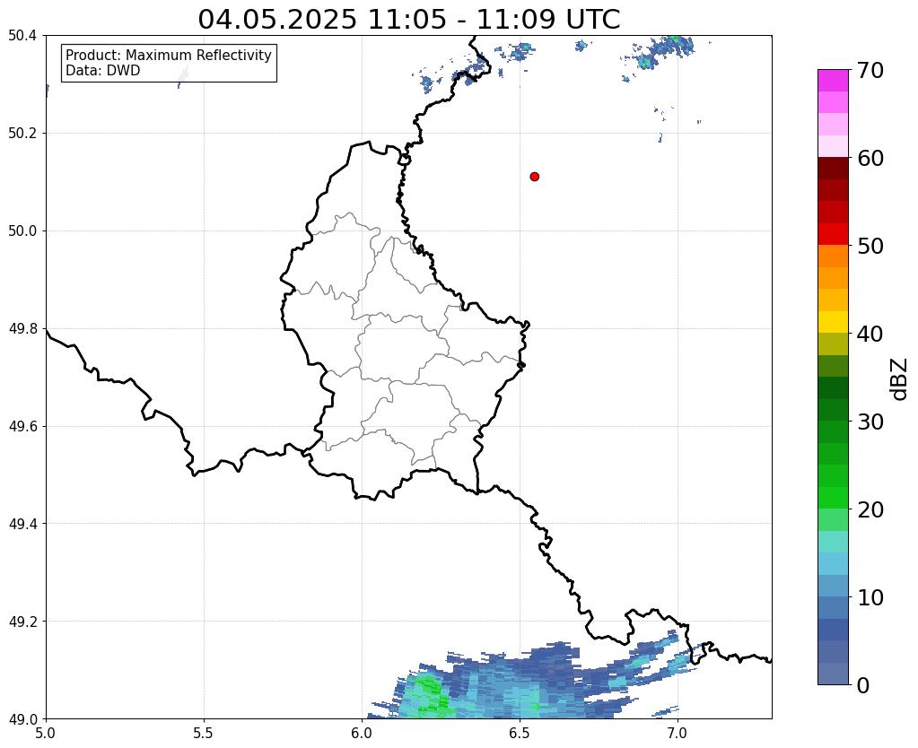This screenshot has width=918, height=748.
Task: Click the 20 tick label on the colorbar
Action: 870,509
